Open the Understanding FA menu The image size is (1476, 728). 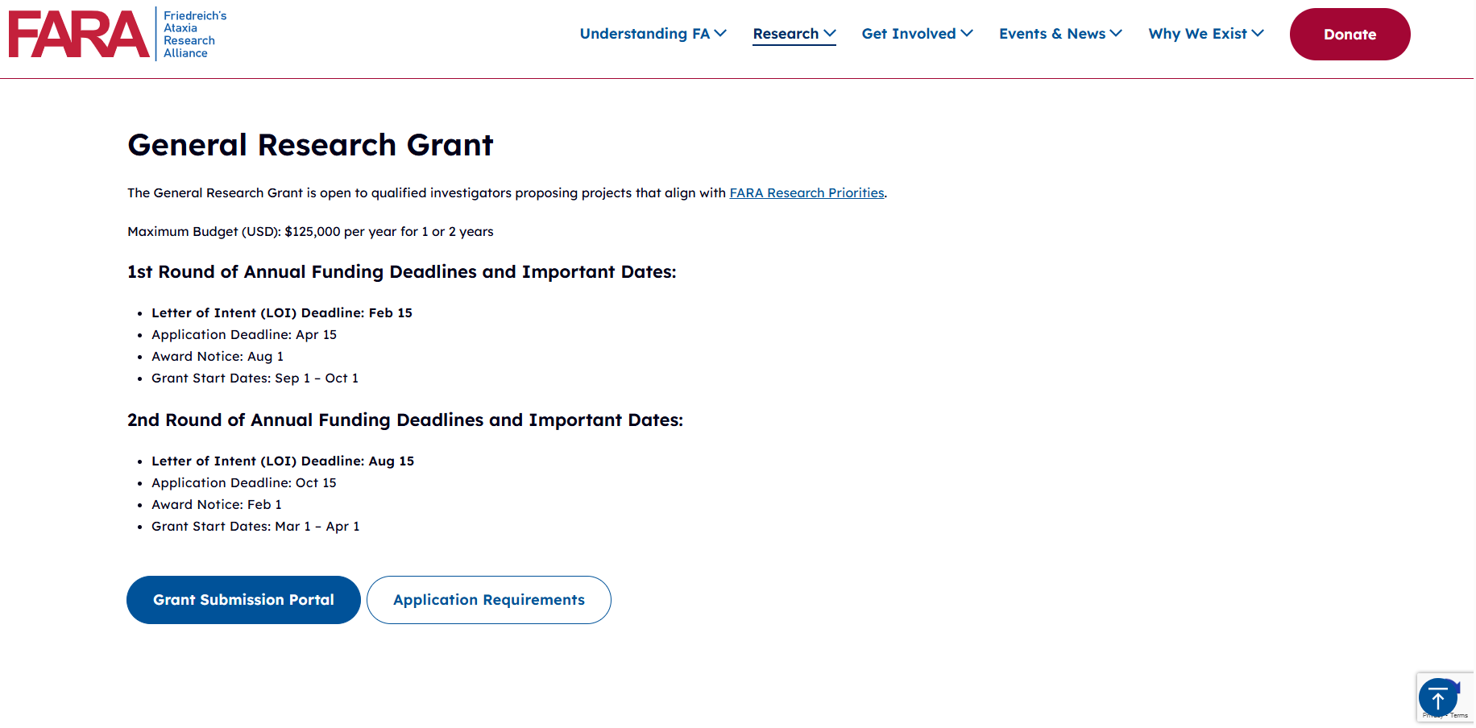point(645,34)
